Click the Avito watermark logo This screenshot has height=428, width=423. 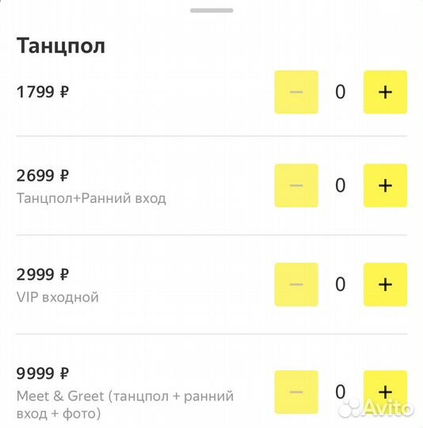tap(376, 407)
